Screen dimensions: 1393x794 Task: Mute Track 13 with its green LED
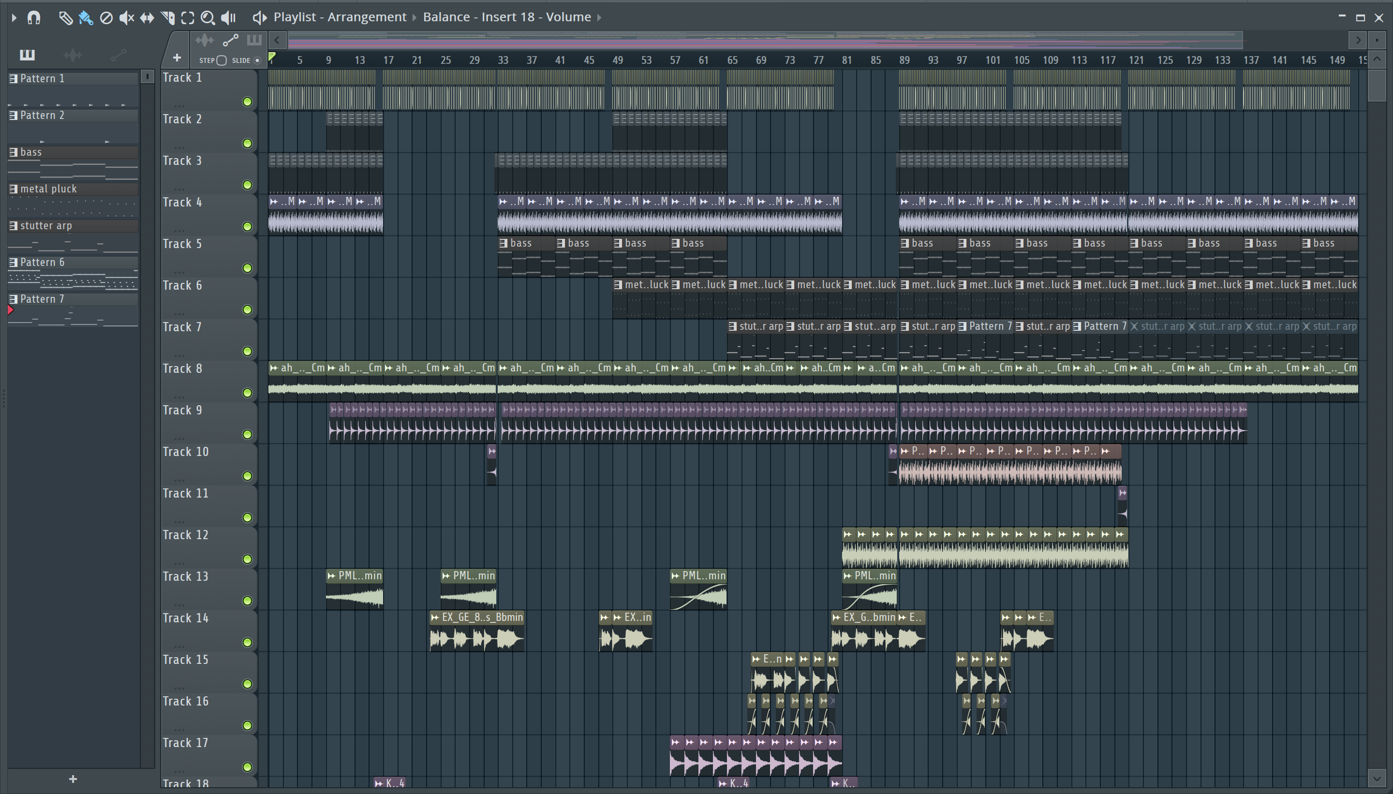coord(248,601)
